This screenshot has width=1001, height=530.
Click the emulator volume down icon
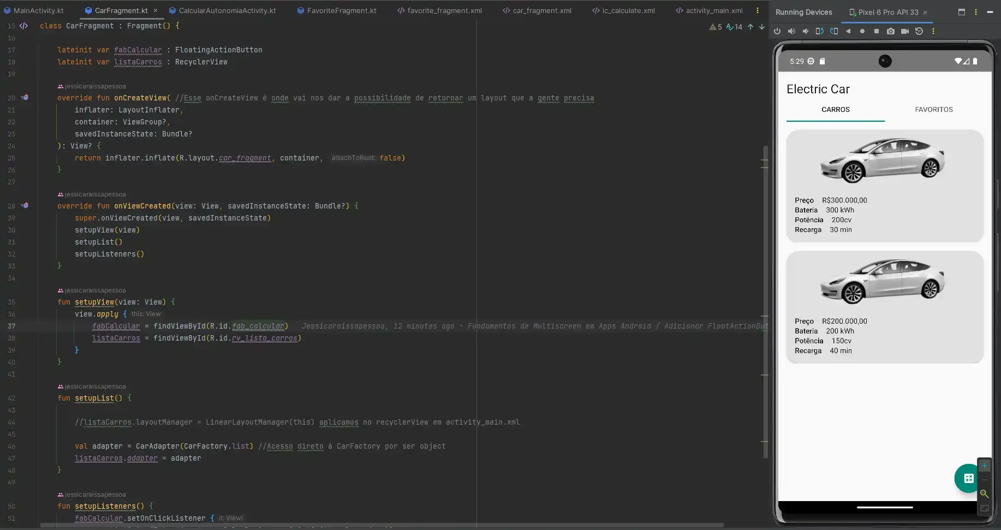coord(806,31)
